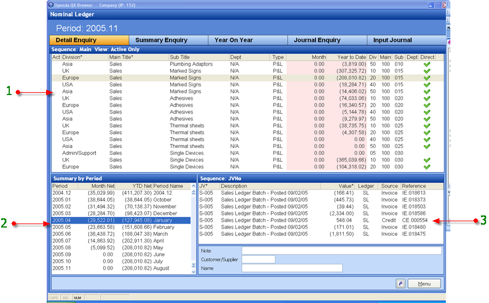This screenshot has width=489, height=303.
Task: Switch to the Journal Enquiry tab
Action: pyautogui.click(x=327, y=40)
